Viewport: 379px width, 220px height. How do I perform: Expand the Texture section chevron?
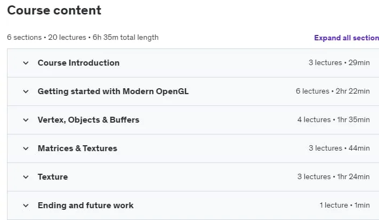tap(26, 177)
